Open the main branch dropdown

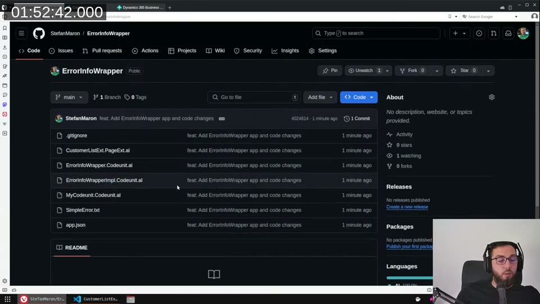(x=69, y=97)
